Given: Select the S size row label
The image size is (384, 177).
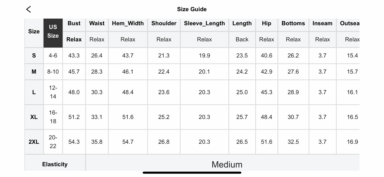Looking at the screenshot, I should coord(34,56).
